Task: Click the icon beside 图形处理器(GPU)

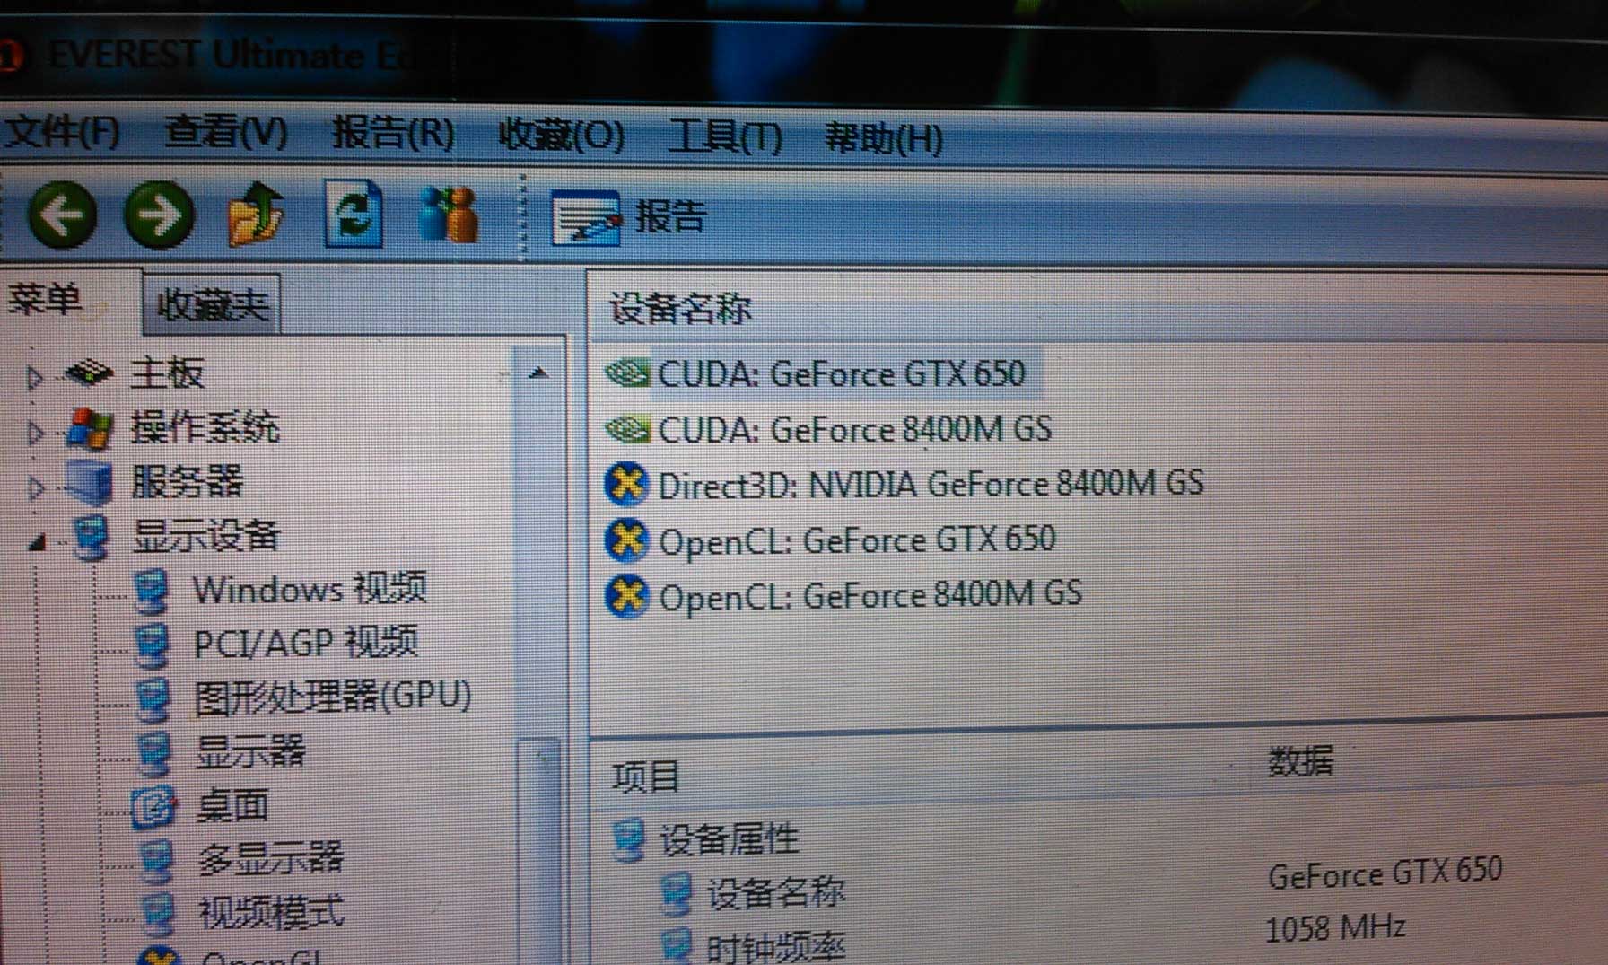Action: (x=153, y=699)
